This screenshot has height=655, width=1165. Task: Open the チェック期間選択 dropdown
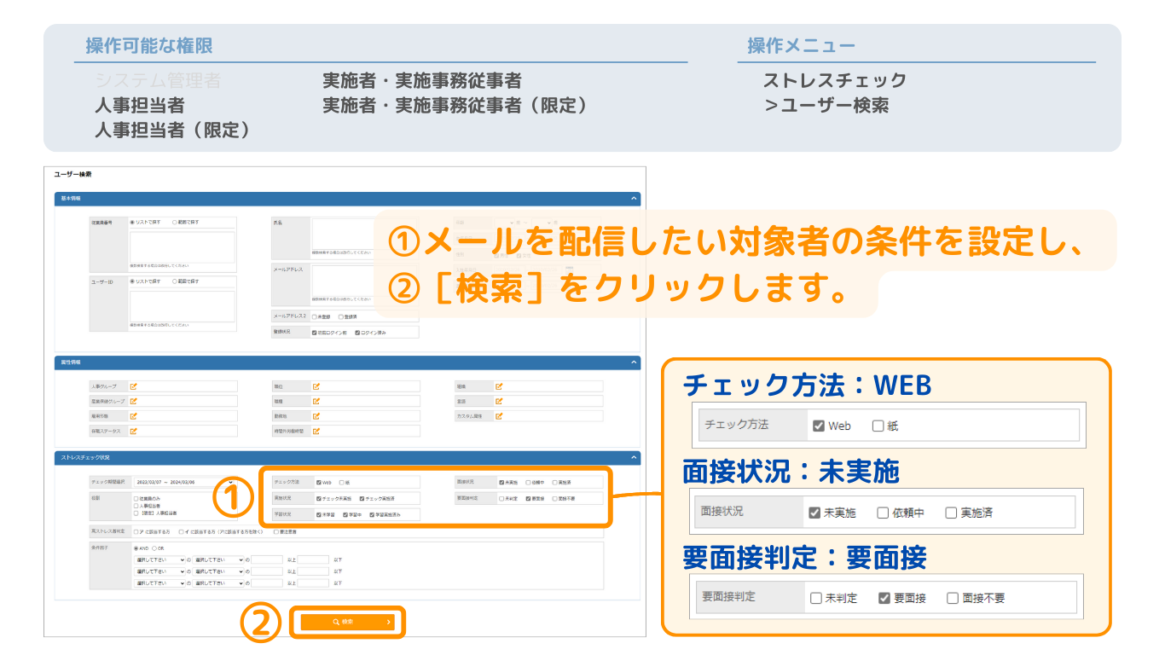183,482
